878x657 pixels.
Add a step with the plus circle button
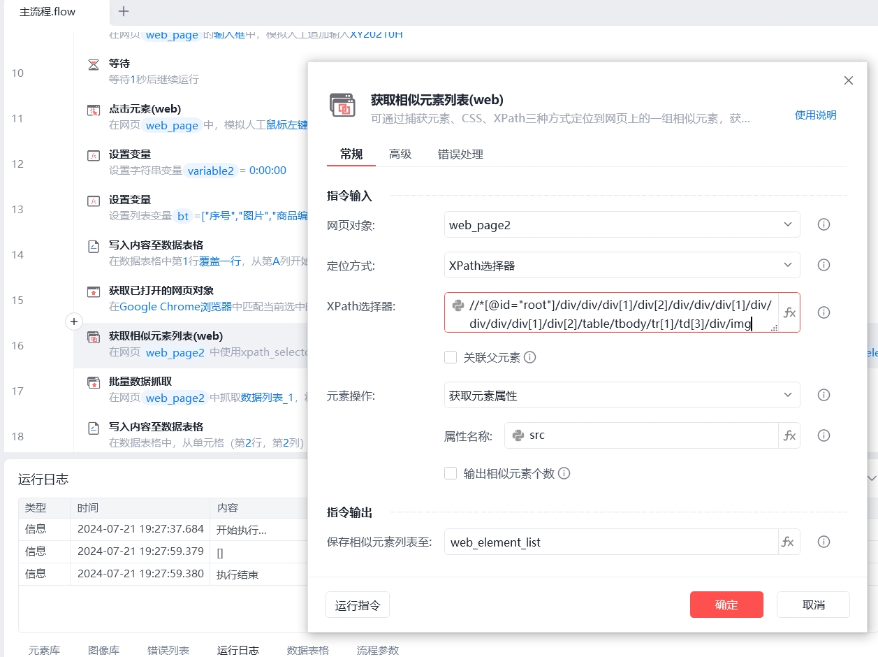click(74, 322)
